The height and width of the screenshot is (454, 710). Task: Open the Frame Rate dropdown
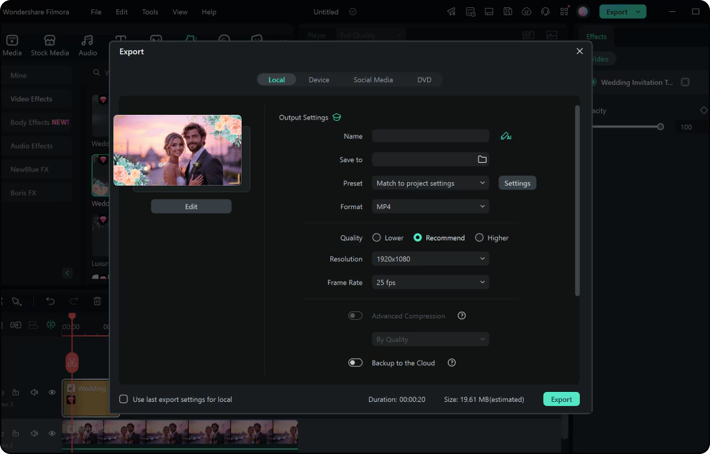pos(430,282)
